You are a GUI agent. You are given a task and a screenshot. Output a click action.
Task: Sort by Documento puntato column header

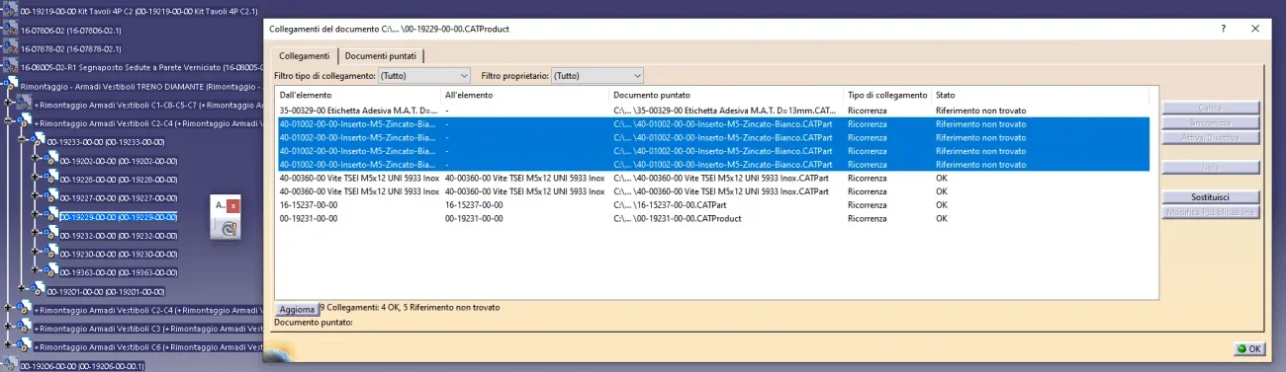(x=727, y=95)
